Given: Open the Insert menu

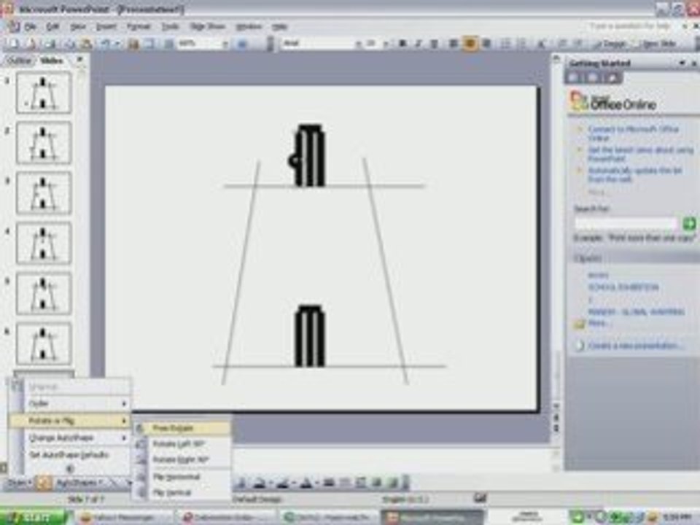Looking at the screenshot, I should click(106, 27).
